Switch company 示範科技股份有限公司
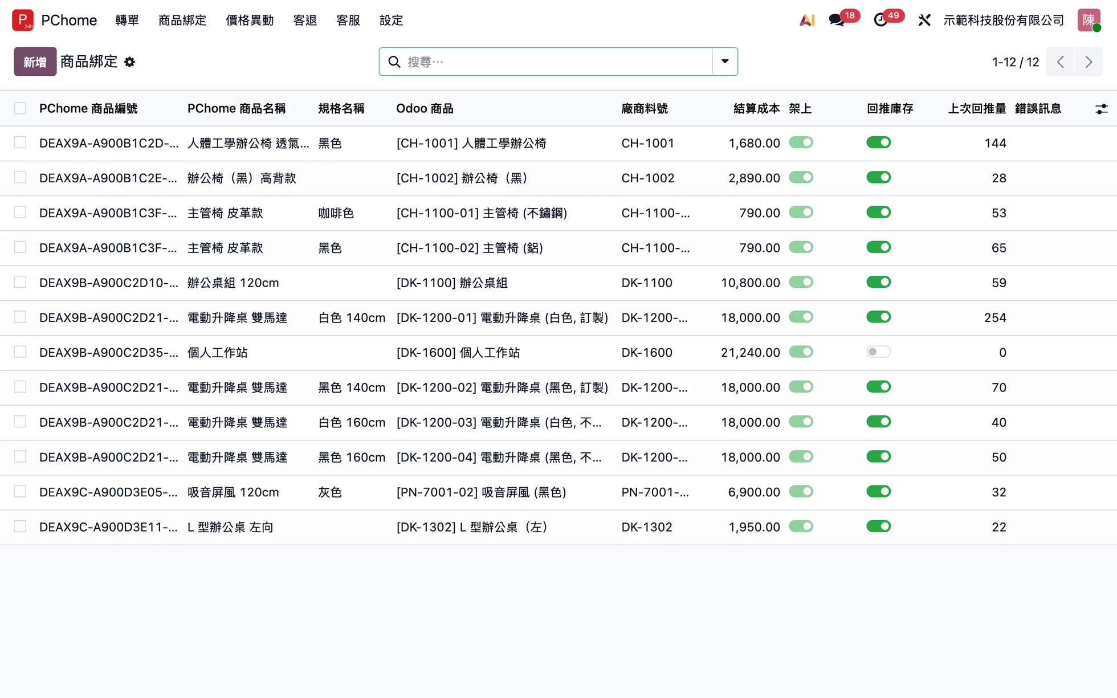This screenshot has height=698, width=1117. click(x=1004, y=20)
